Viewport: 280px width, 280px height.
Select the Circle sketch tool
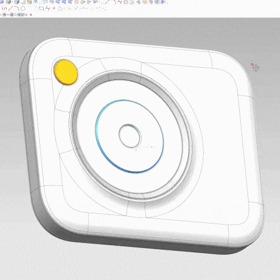23,8
